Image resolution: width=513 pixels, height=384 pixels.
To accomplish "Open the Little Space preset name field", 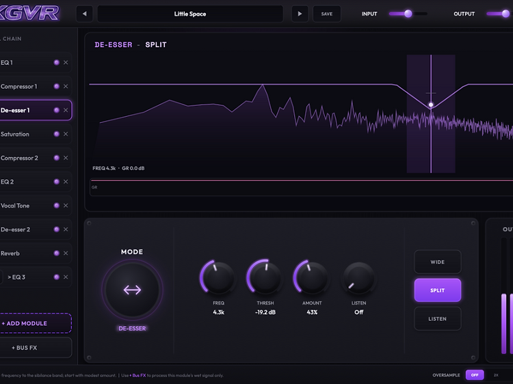I will (190, 14).
